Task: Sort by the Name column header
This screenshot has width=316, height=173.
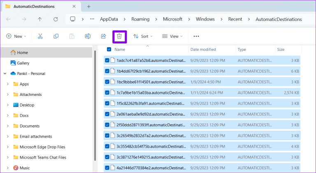Action: click(x=120, y=49)
